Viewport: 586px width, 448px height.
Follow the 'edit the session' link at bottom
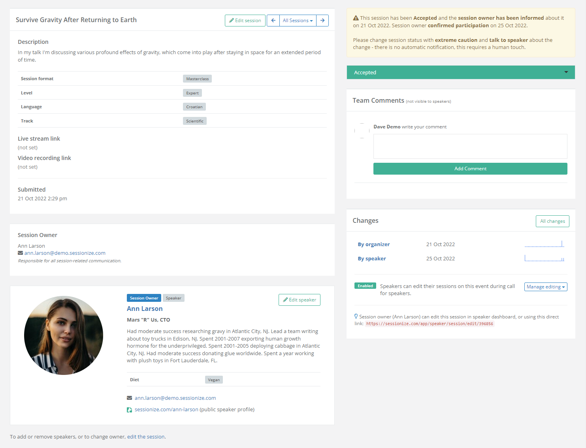pyautogui.click(x=146, y=437)
